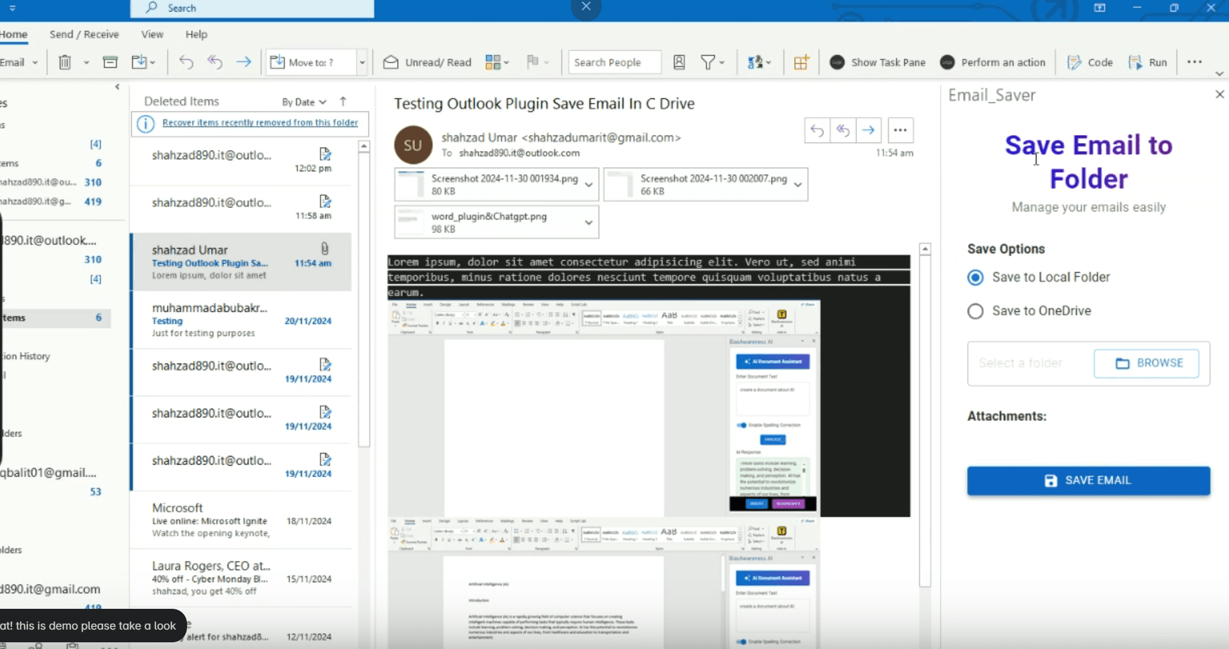Click Forward icon in message header
Image resolution: width=1229 pixels, height=649 pixels.
click(868, 130)
